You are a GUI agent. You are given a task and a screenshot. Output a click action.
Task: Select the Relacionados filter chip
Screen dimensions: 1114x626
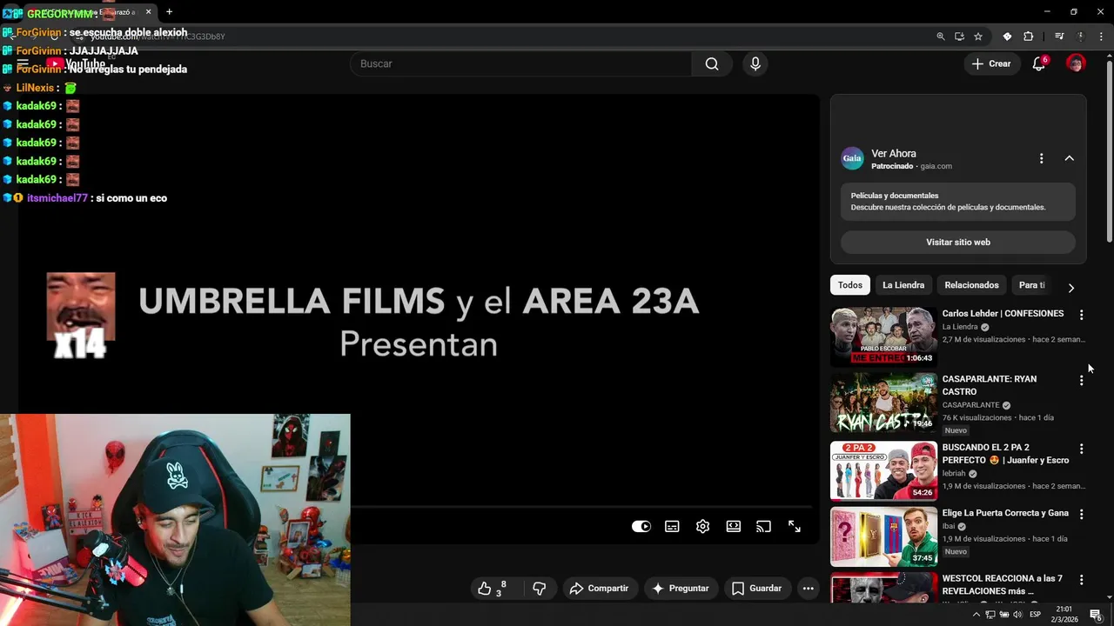tap(971, 285)
